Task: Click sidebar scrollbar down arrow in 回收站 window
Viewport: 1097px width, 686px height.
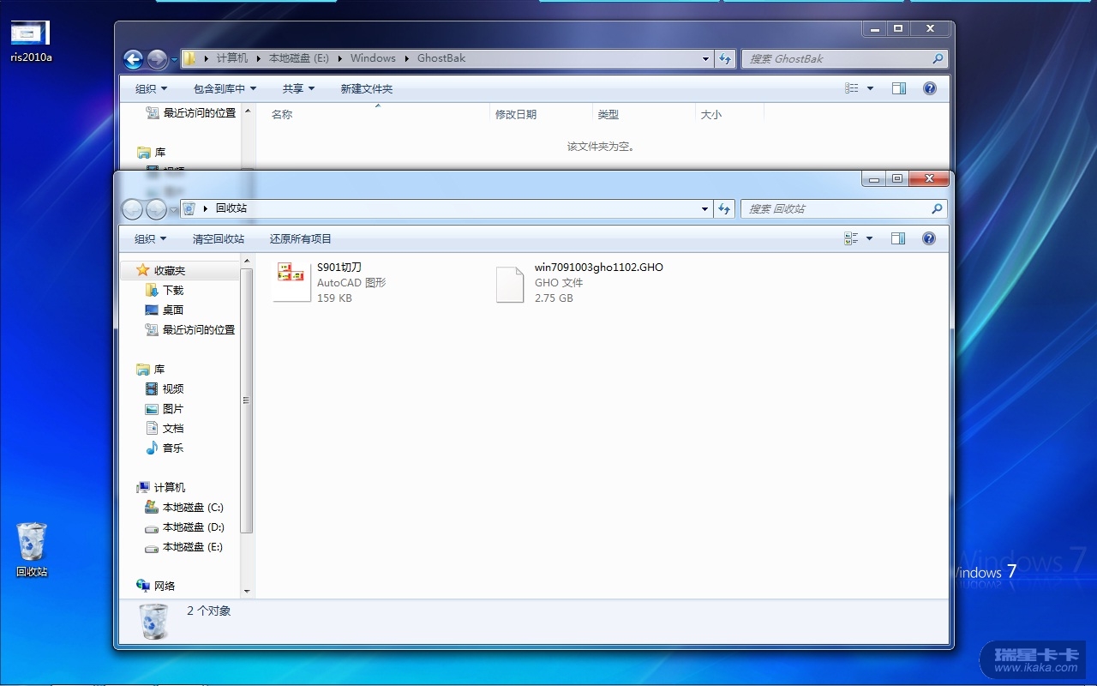Action: pyautogui.click(x=248, y=591)
